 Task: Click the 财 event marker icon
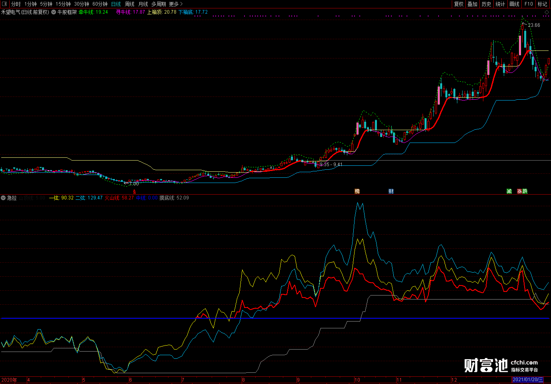click(x=391, y=191)
